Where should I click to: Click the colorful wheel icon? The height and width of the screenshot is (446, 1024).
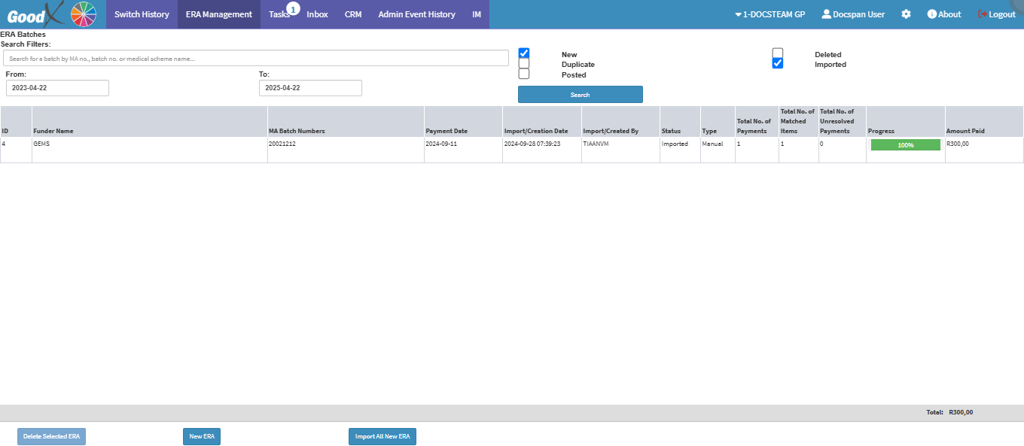(x=84, y=14)
